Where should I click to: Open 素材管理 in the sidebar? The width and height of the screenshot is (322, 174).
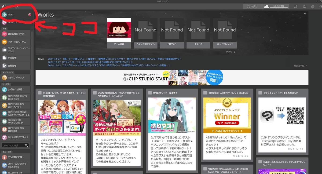(x=16, y=66)
